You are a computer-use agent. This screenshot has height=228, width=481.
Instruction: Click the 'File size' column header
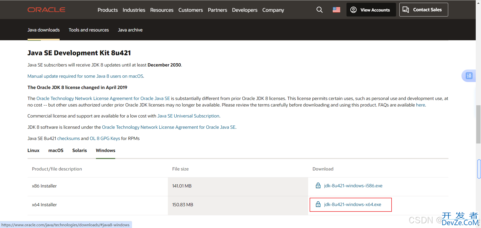(x=180, y=169)
